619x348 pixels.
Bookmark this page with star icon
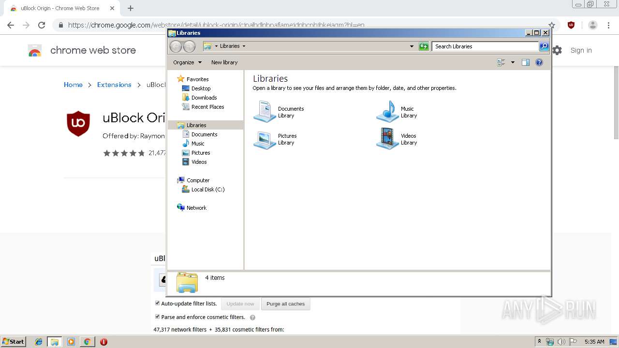point(552,25)
